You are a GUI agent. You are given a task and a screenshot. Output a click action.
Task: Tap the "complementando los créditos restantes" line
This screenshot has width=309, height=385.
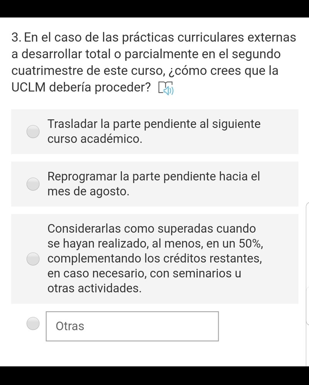pos(155,258)
